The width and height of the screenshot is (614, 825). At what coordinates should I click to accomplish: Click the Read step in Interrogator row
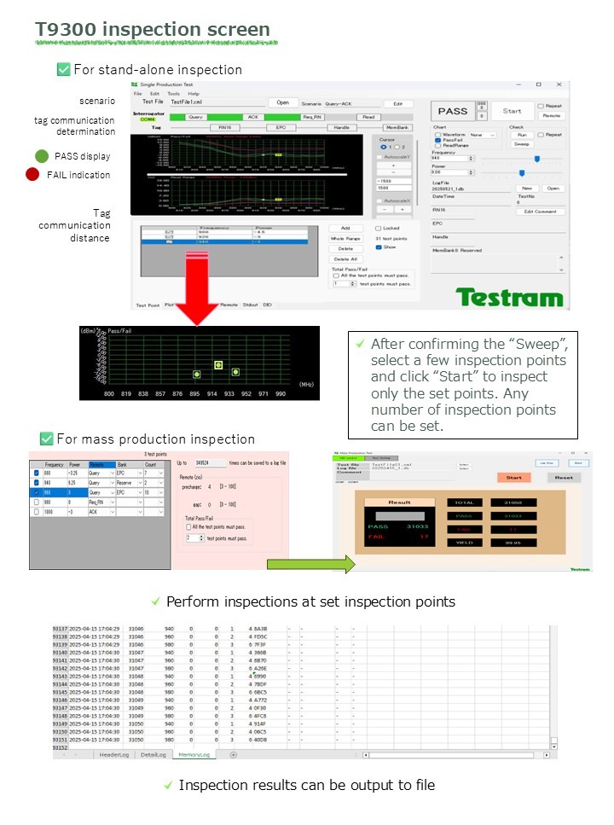click(x=368, y=118)
